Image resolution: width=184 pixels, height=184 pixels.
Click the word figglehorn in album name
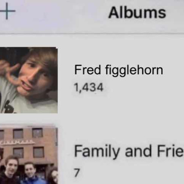134,71
